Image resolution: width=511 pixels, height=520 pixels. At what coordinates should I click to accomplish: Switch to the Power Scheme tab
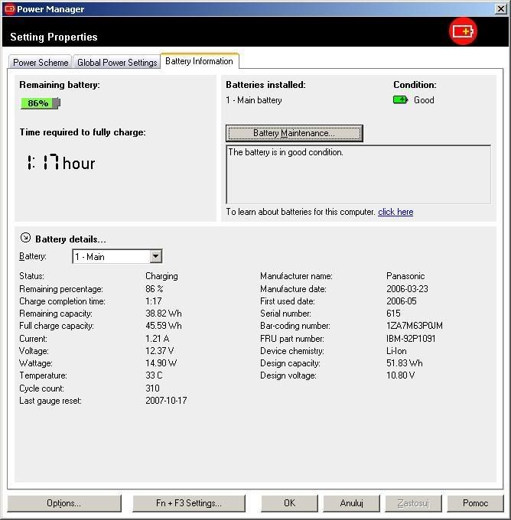coord(41,63)
